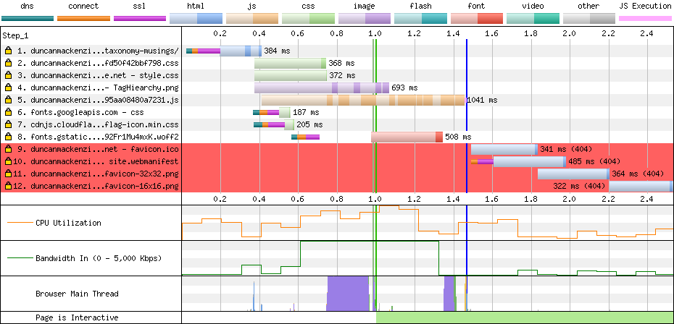Click the lock icon on cdnjs flag-icon row
This screenshot has width=674, height=324.
pos(8,125)
